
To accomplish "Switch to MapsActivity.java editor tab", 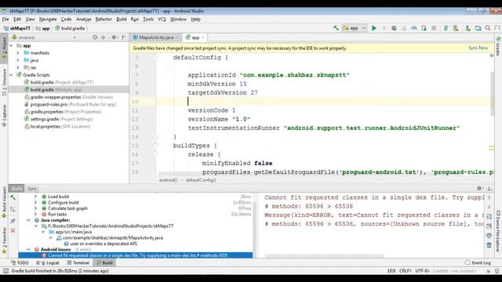I will [156, 38].
